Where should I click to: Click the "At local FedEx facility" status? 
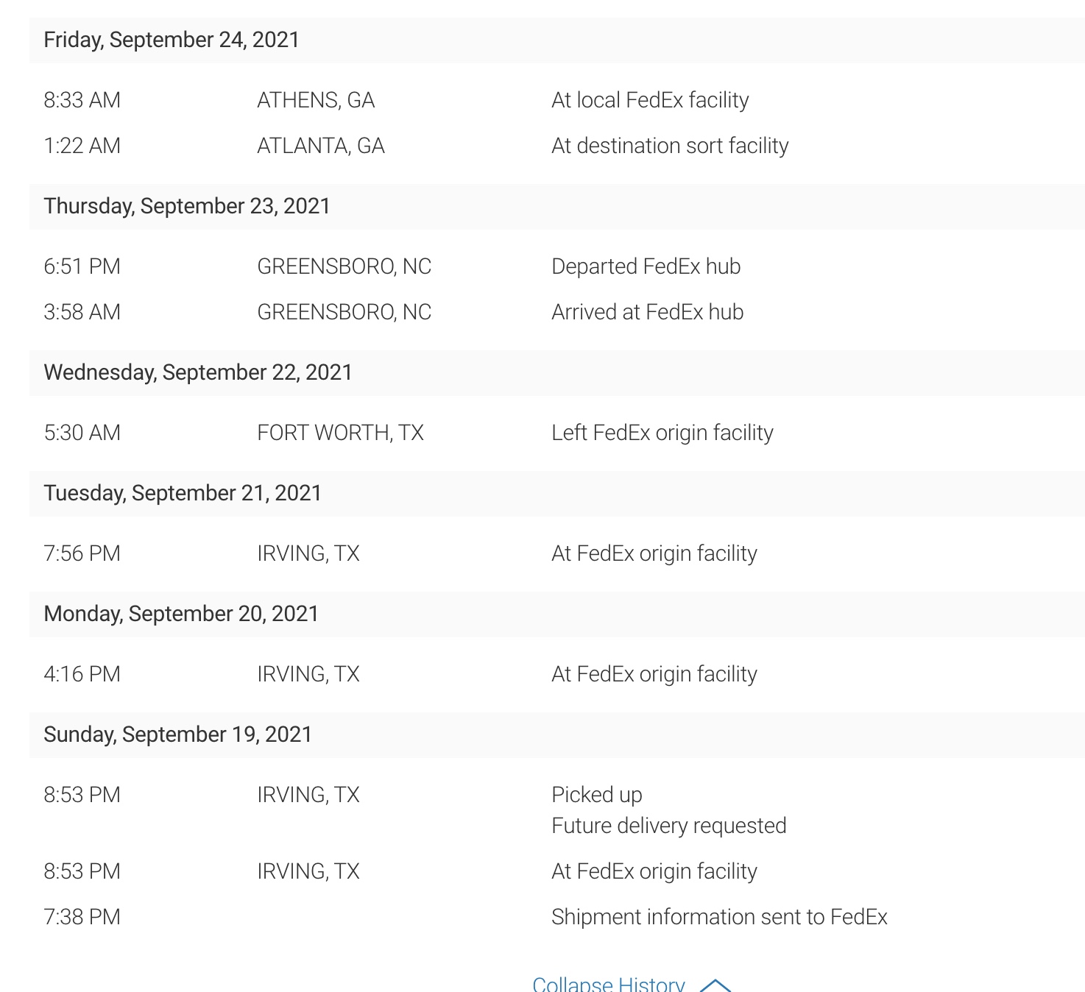tap(650, 100)
